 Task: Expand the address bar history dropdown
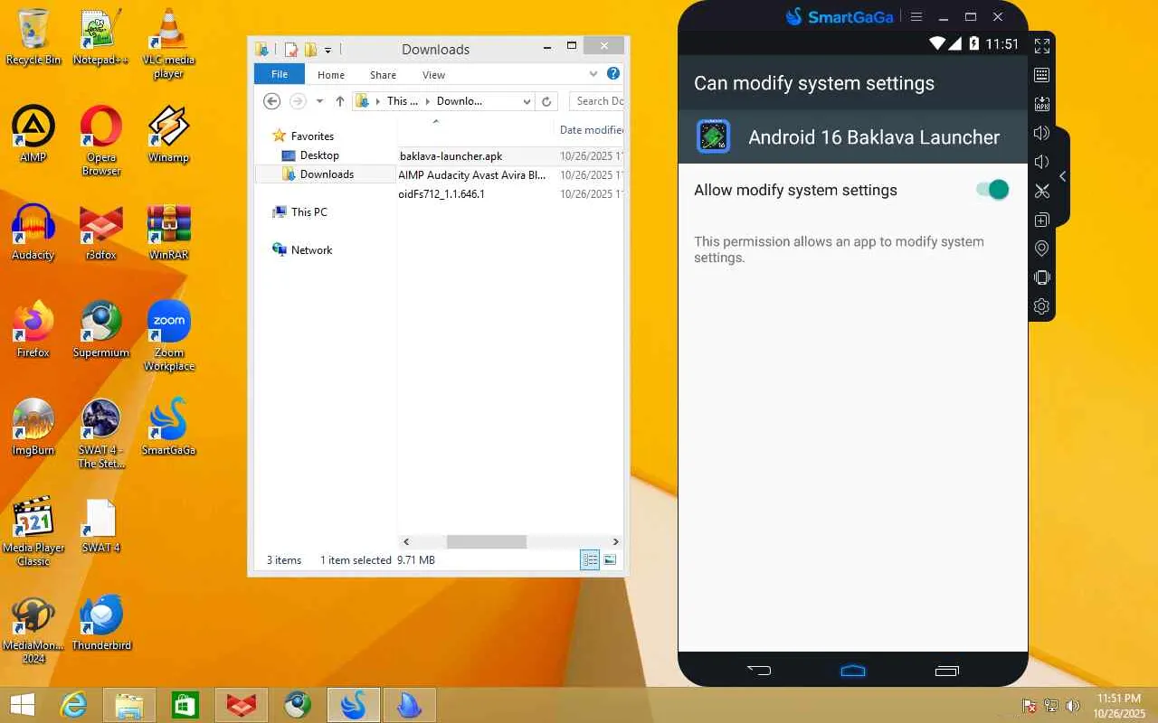pyautogui.click(x=526, y=101)
